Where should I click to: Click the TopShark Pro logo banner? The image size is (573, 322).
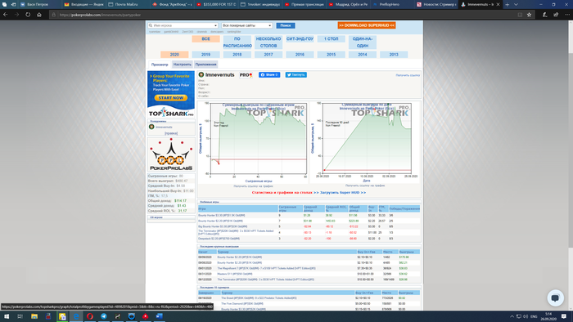pyautogui.click(x=171, y=113)
